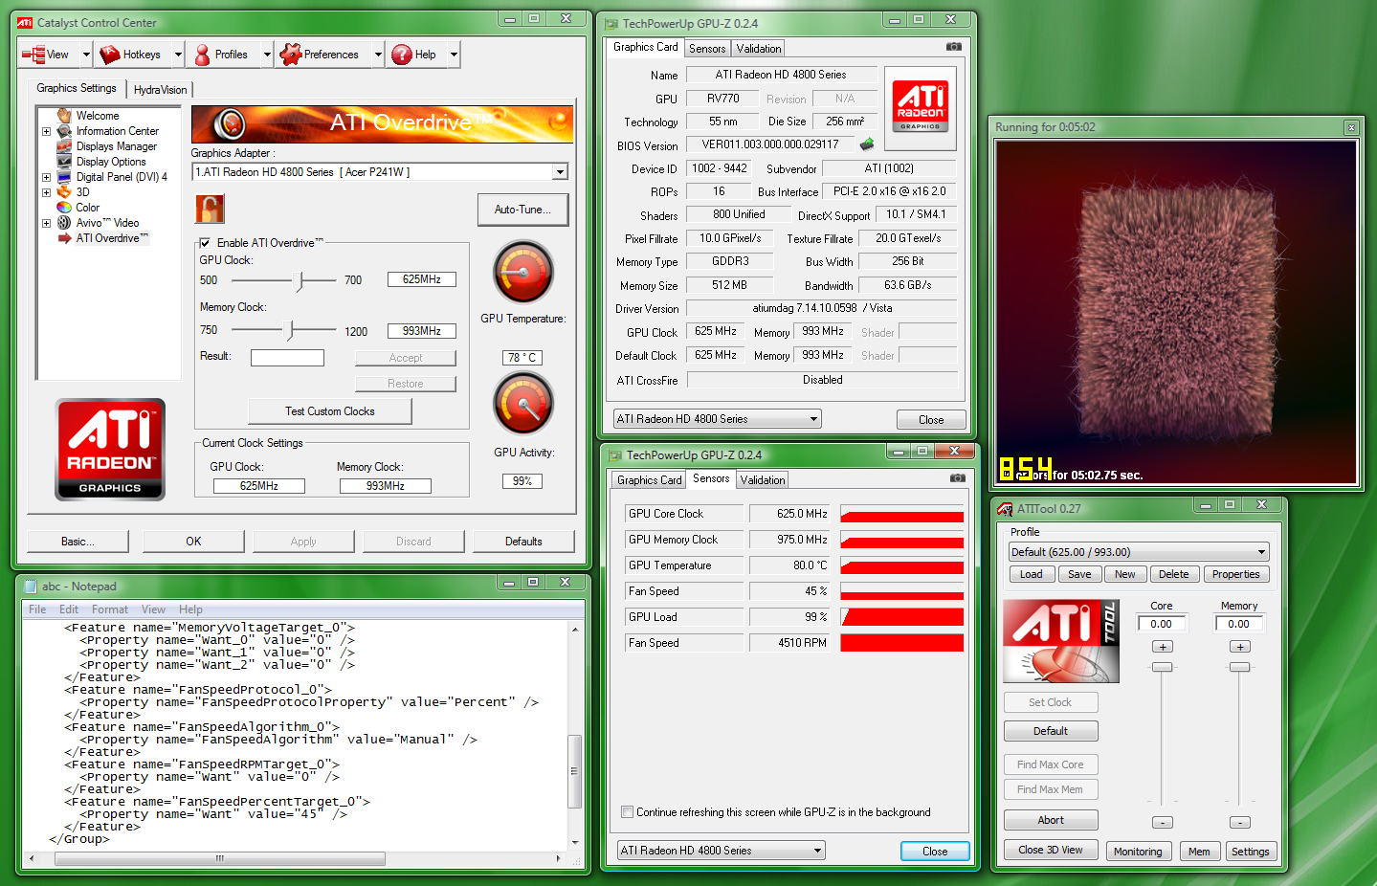
Task: Click the Core clock plus button in ATITool
Action: [x=1163, y=647]
